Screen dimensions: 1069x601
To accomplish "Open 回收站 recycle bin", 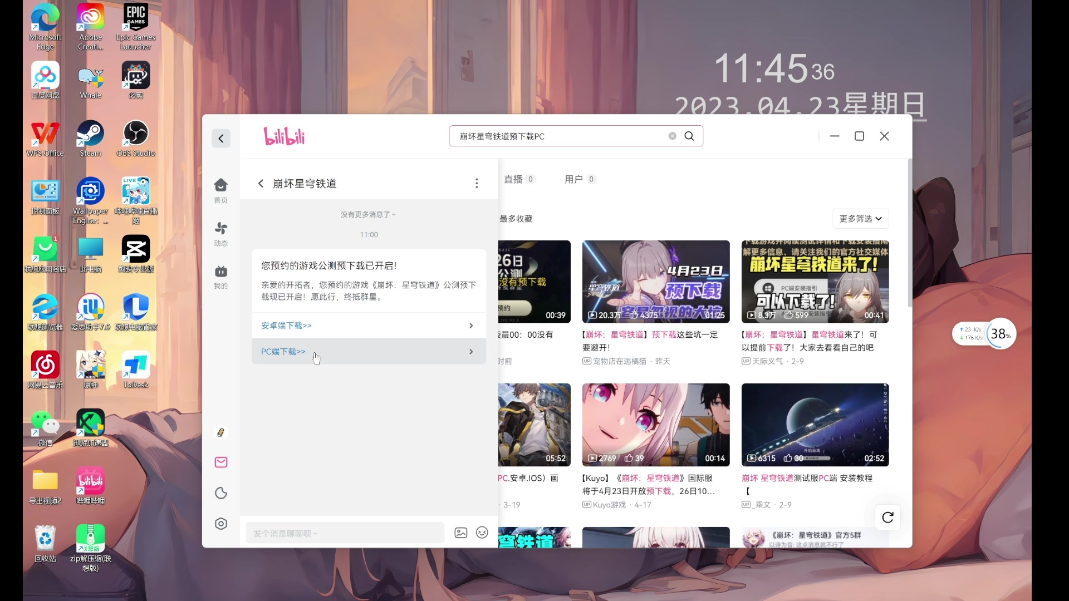I will (x=45, y=544).
